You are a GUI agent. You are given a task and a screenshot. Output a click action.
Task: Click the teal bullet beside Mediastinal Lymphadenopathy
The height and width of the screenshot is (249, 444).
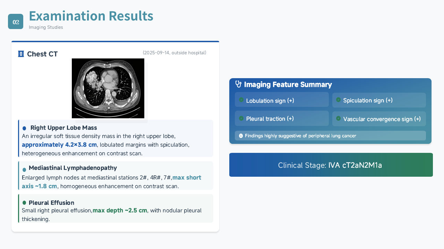[24, 170]
